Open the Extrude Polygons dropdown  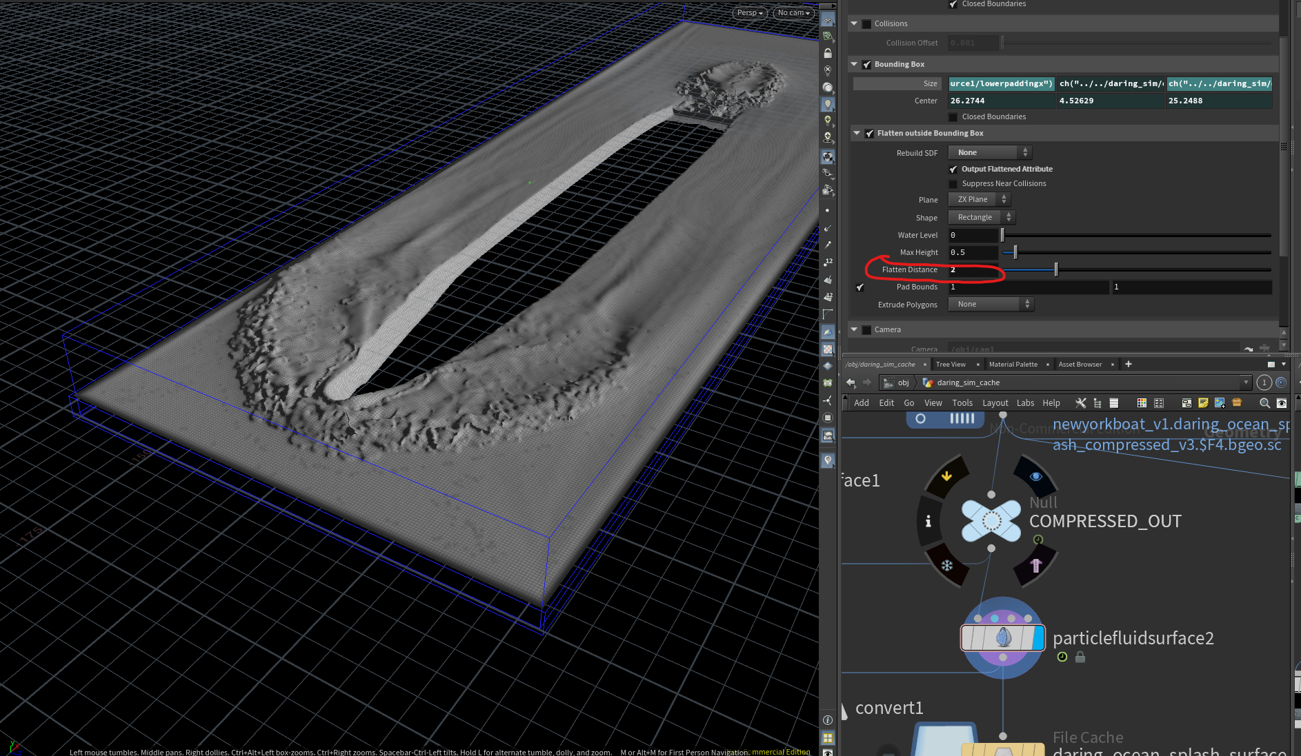pyautogui.click(x=991, y=304)
